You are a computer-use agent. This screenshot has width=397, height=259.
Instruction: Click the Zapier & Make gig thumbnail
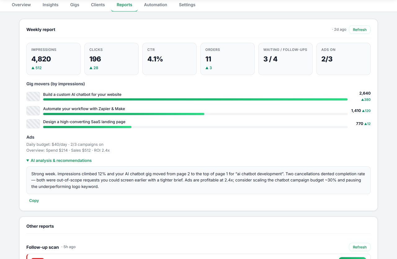[x=33, y=111]
